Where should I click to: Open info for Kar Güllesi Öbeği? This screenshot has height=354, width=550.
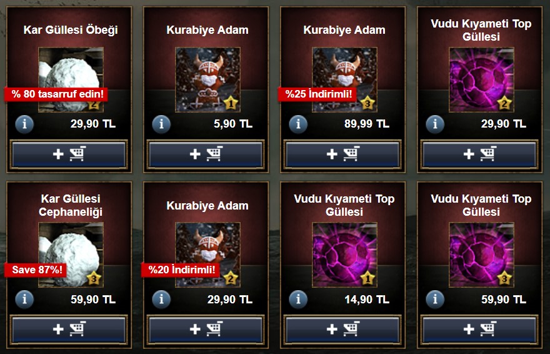[x=24, y=124]
